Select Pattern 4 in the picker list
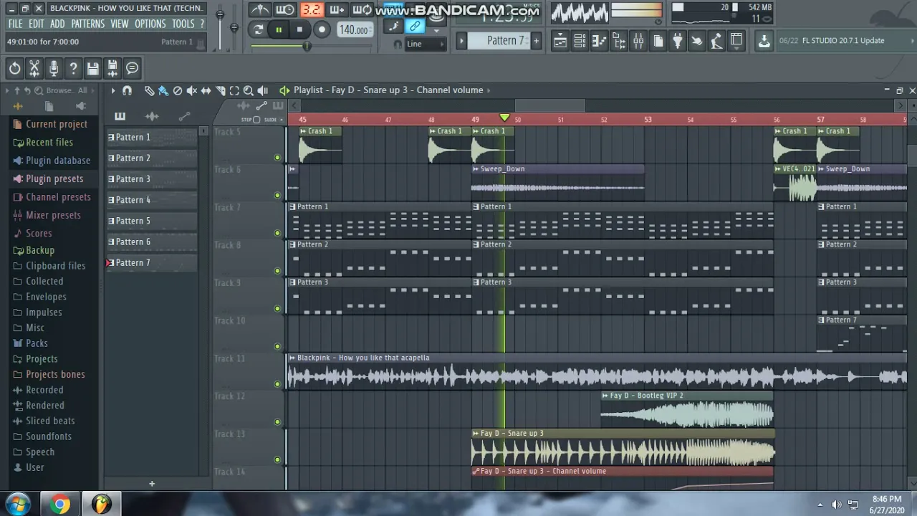 (x=151, y=200)
